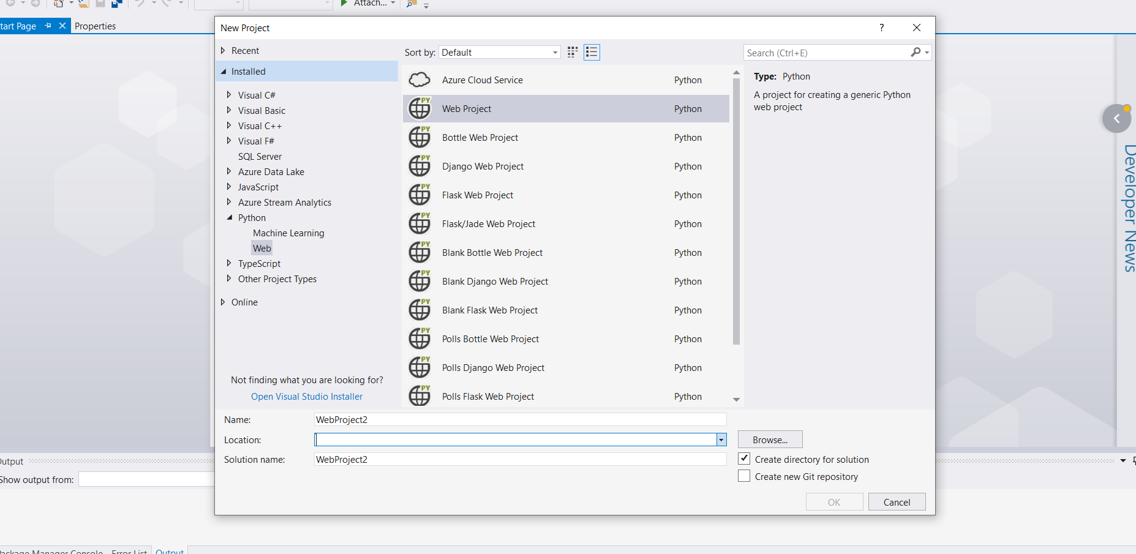The image size is (1136, 554).
Task: Click the template list scrollbar up arrow
Action: (x=737, y=73)
